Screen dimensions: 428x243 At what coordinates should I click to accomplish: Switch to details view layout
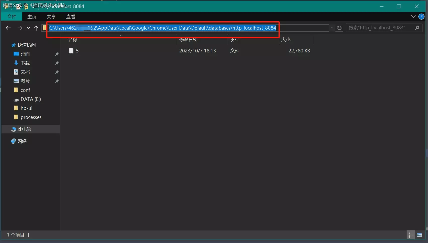click(409, 235)
